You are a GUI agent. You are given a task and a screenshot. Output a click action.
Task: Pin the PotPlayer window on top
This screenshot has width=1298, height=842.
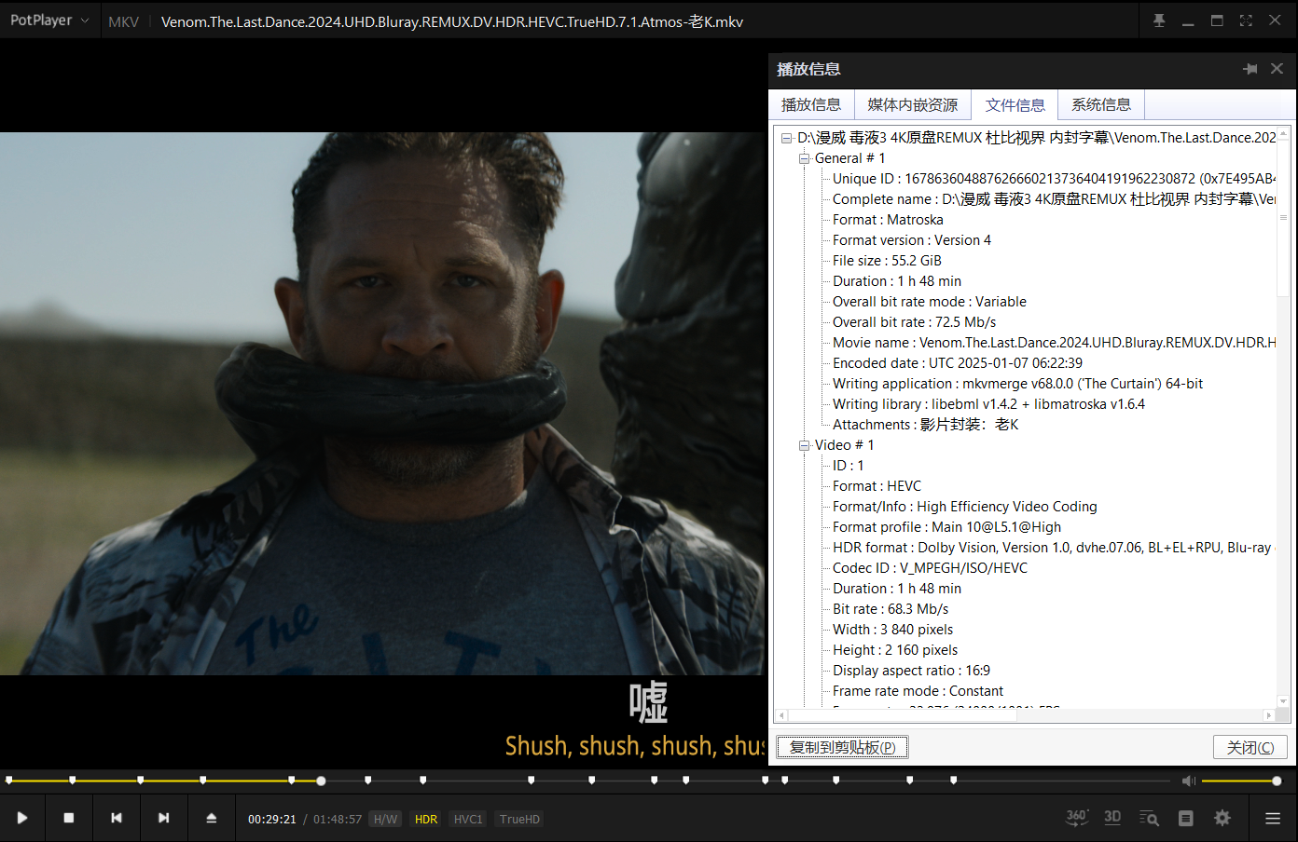click(1159, 20)
